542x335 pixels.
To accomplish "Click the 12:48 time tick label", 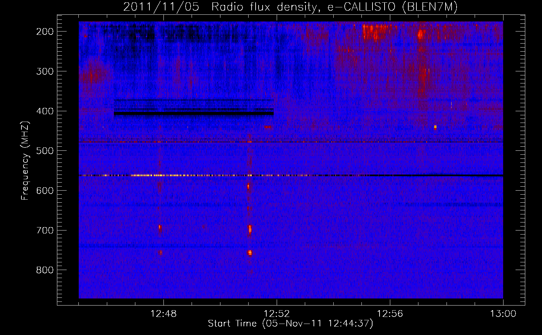I will [163, 314].
